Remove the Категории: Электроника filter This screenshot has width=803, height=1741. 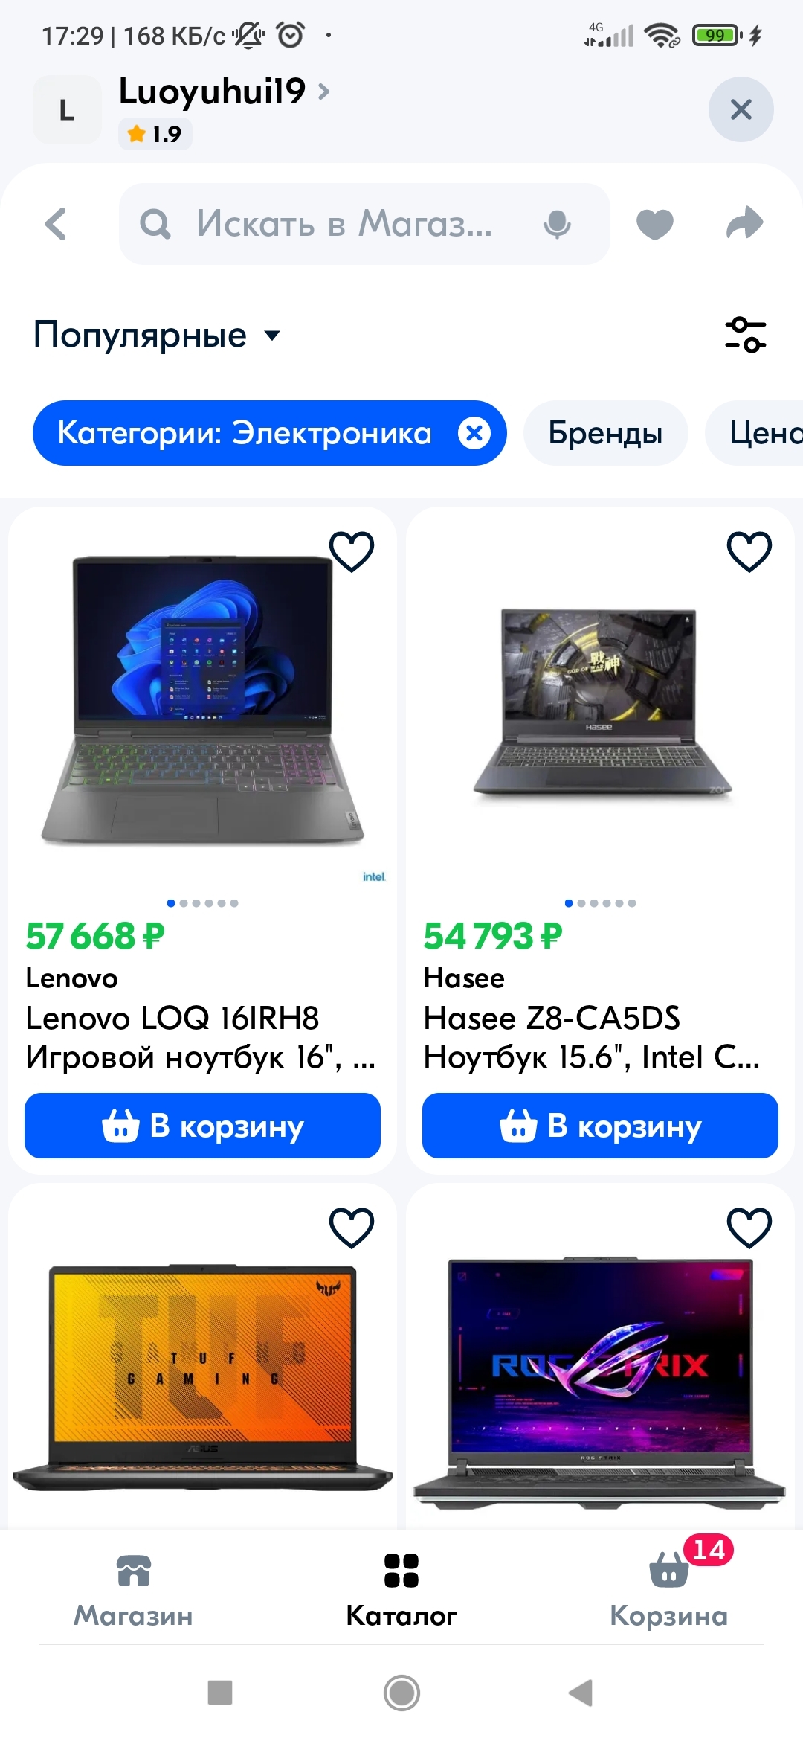474,433
